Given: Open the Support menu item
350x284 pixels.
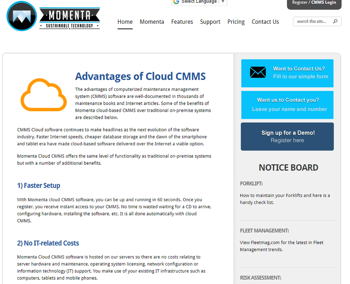Looking at the screenshot, I should [210, 22].
